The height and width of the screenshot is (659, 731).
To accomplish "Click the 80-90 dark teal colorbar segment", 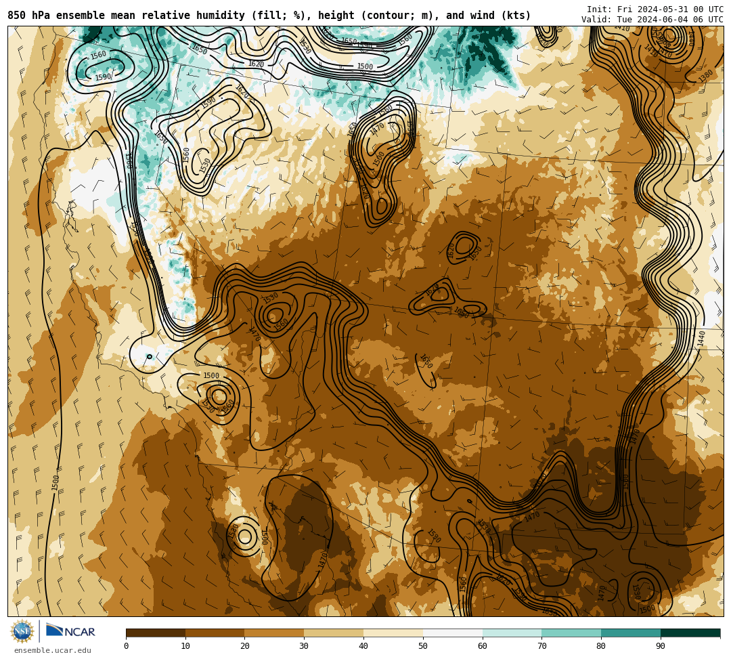I will click(631, 633).
